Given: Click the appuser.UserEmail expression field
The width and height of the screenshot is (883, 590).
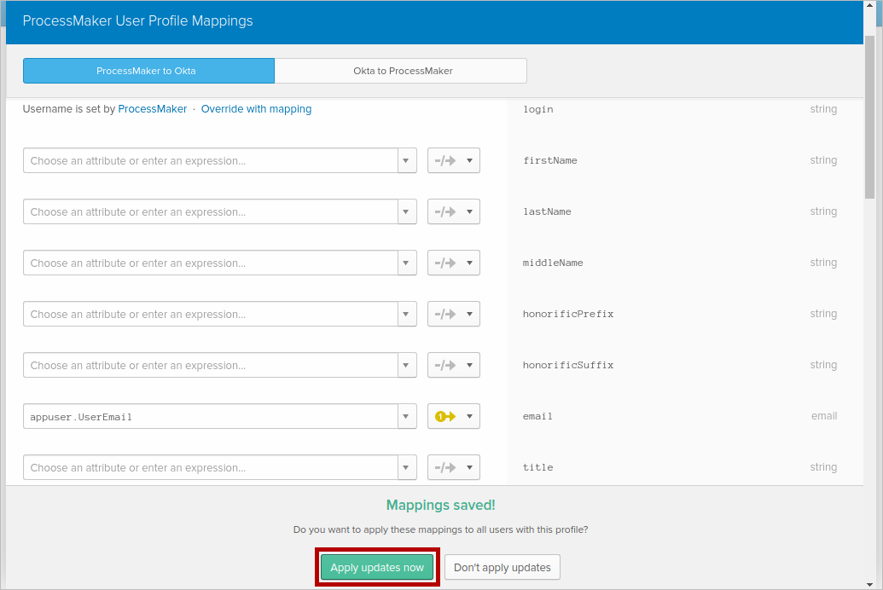Looking at the screenshot, I should click(210, 416).
